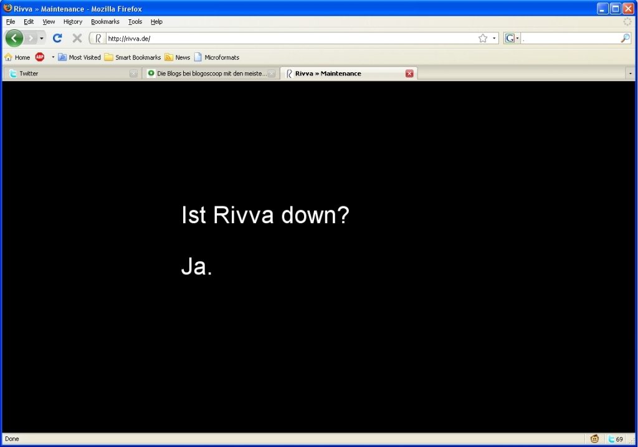This screenshot has height=447, width=638.
Task: Open the Smart Bookmarks folder
Action: [x=133, y=57]
